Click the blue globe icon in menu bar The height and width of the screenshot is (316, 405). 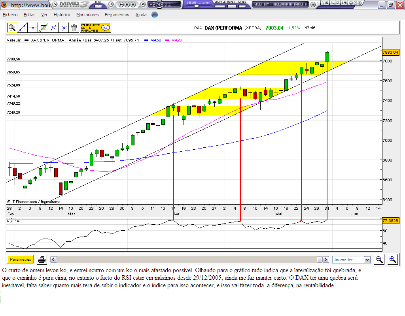pyautogui.click(x=155, y=15)
